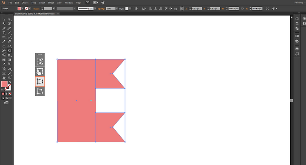The height and width of the screenshot is (165, 306).
Task: Set paint mode to Gradient
Action: pos(7,94)
